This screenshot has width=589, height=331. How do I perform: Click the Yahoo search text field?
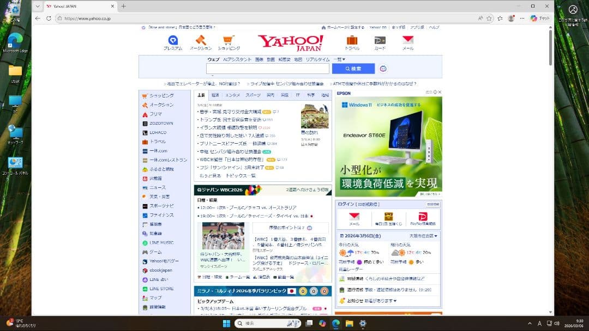[x=267, y=69]
